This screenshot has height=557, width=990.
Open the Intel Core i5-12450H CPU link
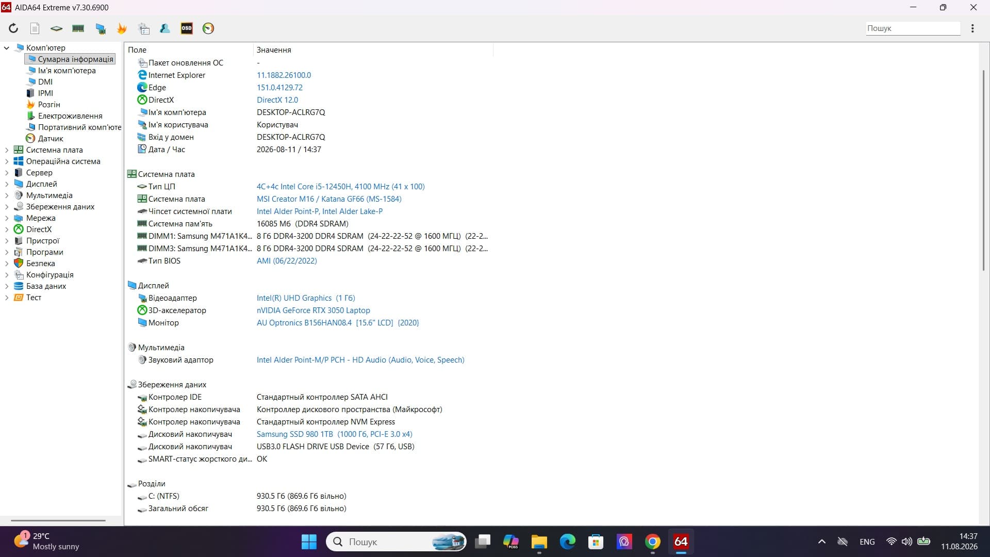pyautogui.click(x=341, y=187)
